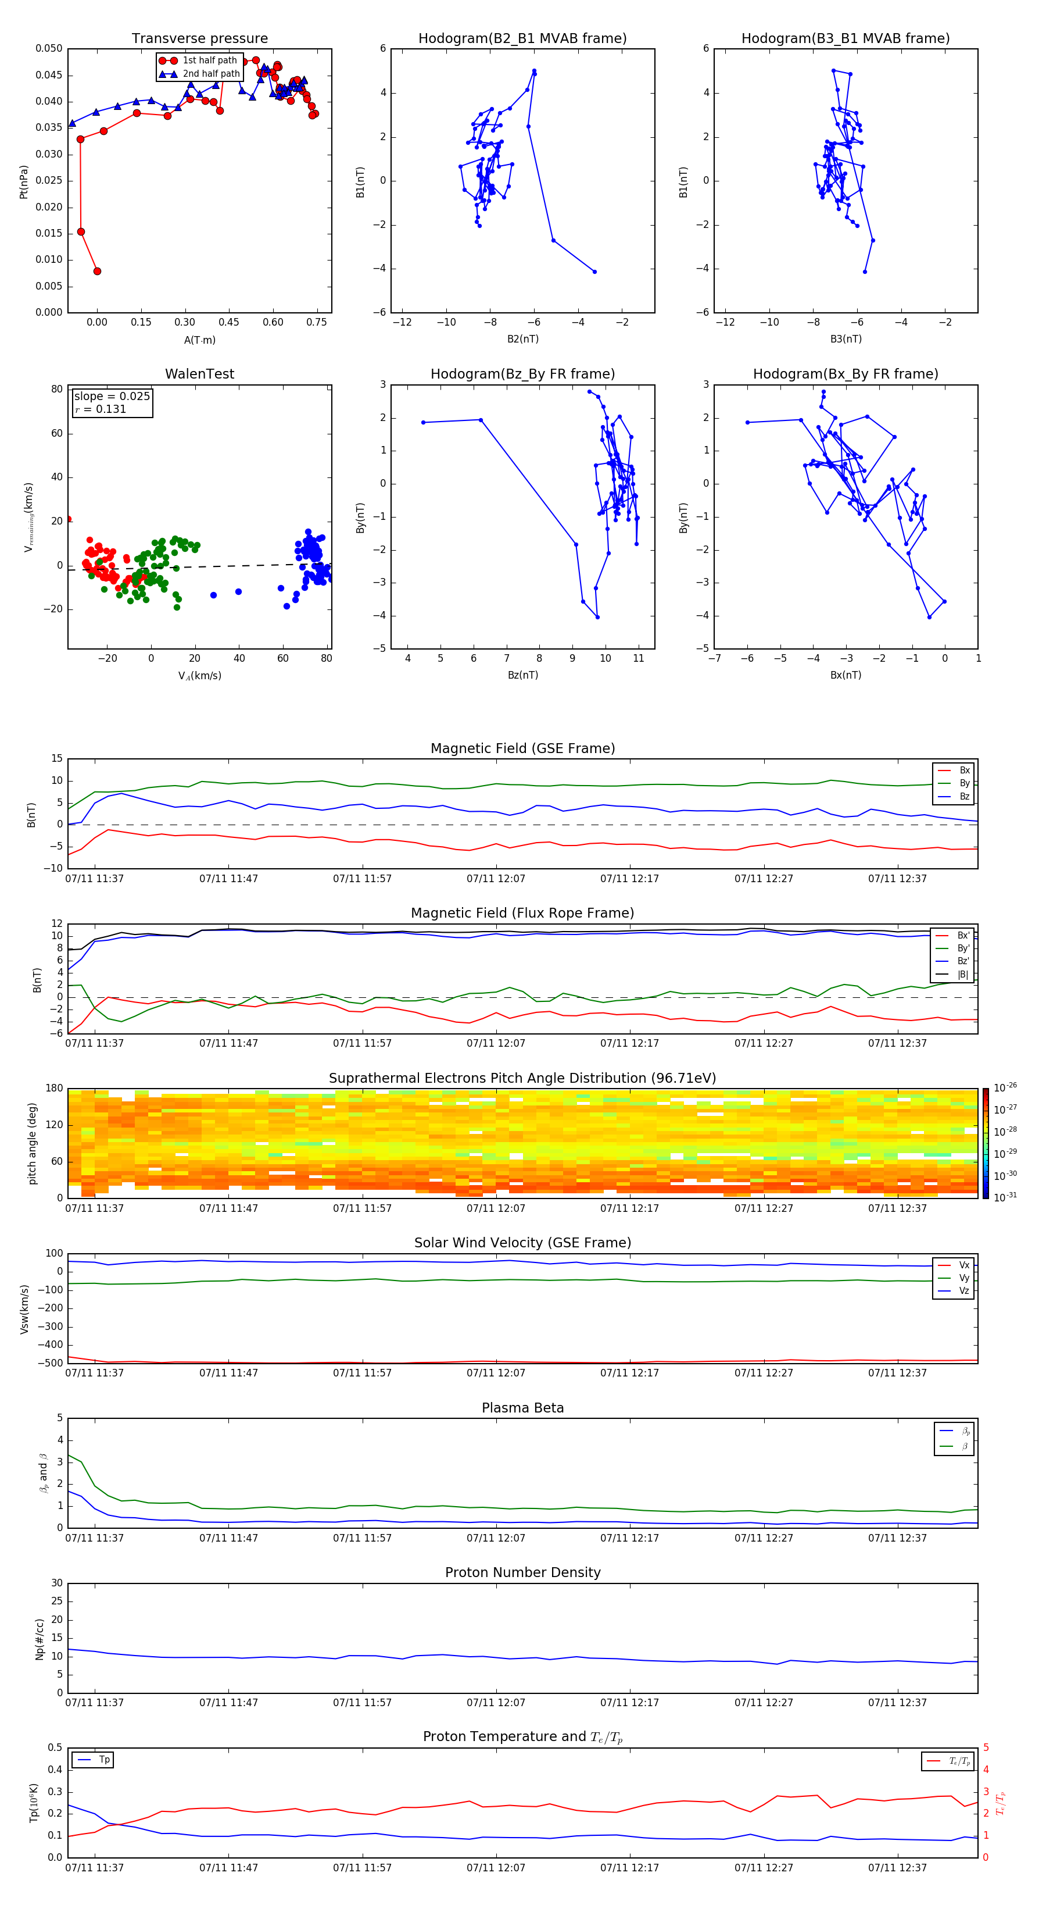Click 'Proton Temperature and Te/Tp' title
This screenshot has height=1919, width=1046.
tap(522, 1737)
